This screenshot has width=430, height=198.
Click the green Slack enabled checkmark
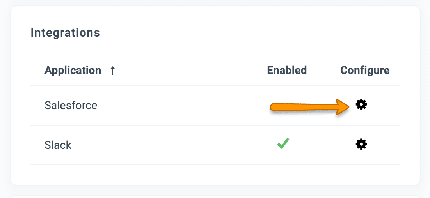tap(283, 144)
